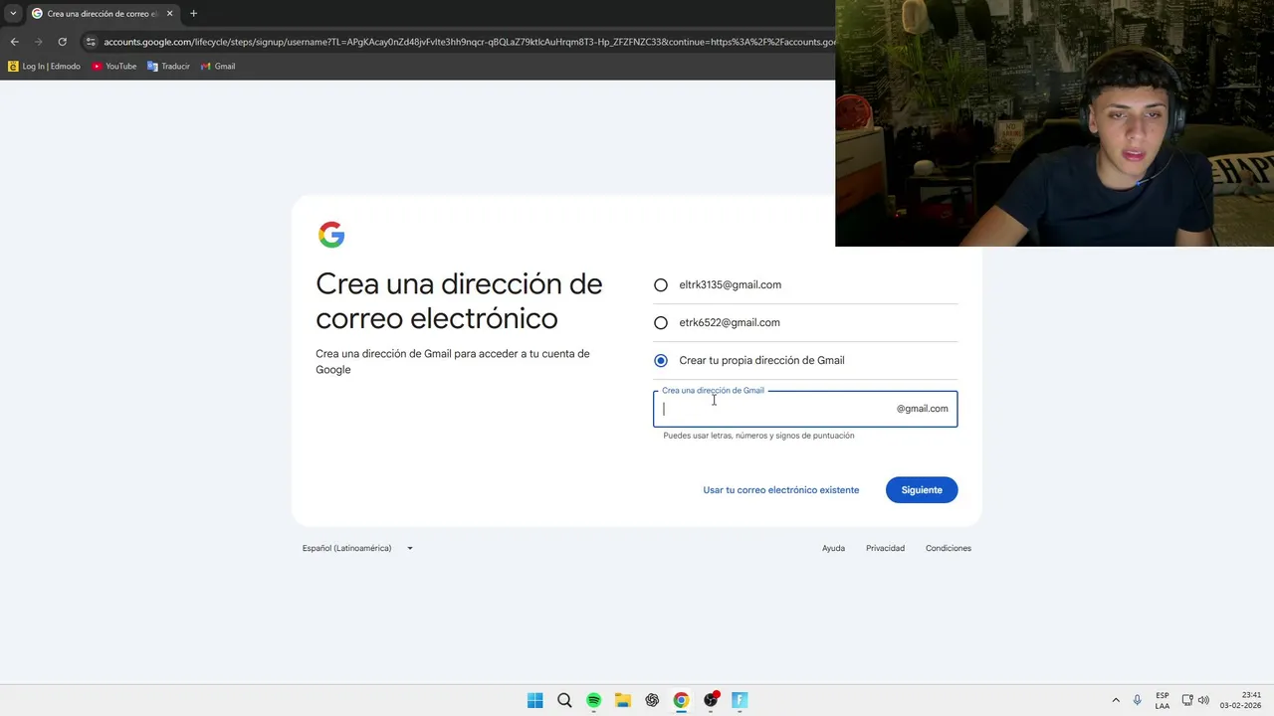The width and height of the screenshot is (1274, 716).
Task: Open the volume tray icon
Action: click(1204, 700)
